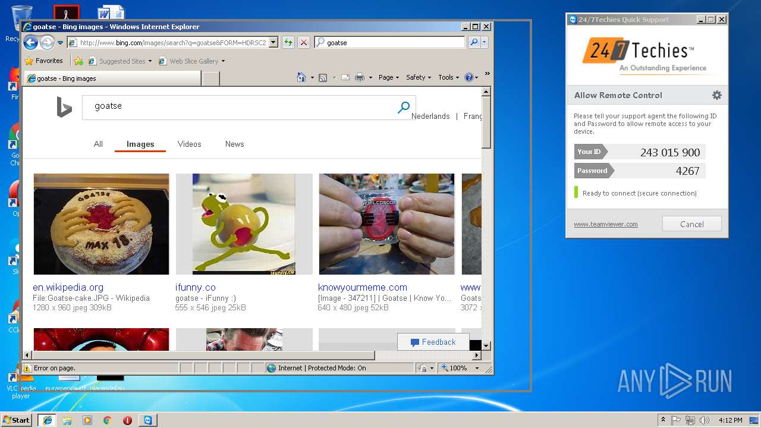Viewport: 761px width, 428px height.
Task: Open Web Slice Gallery in favorites bar
Action: tap(191, 61)
